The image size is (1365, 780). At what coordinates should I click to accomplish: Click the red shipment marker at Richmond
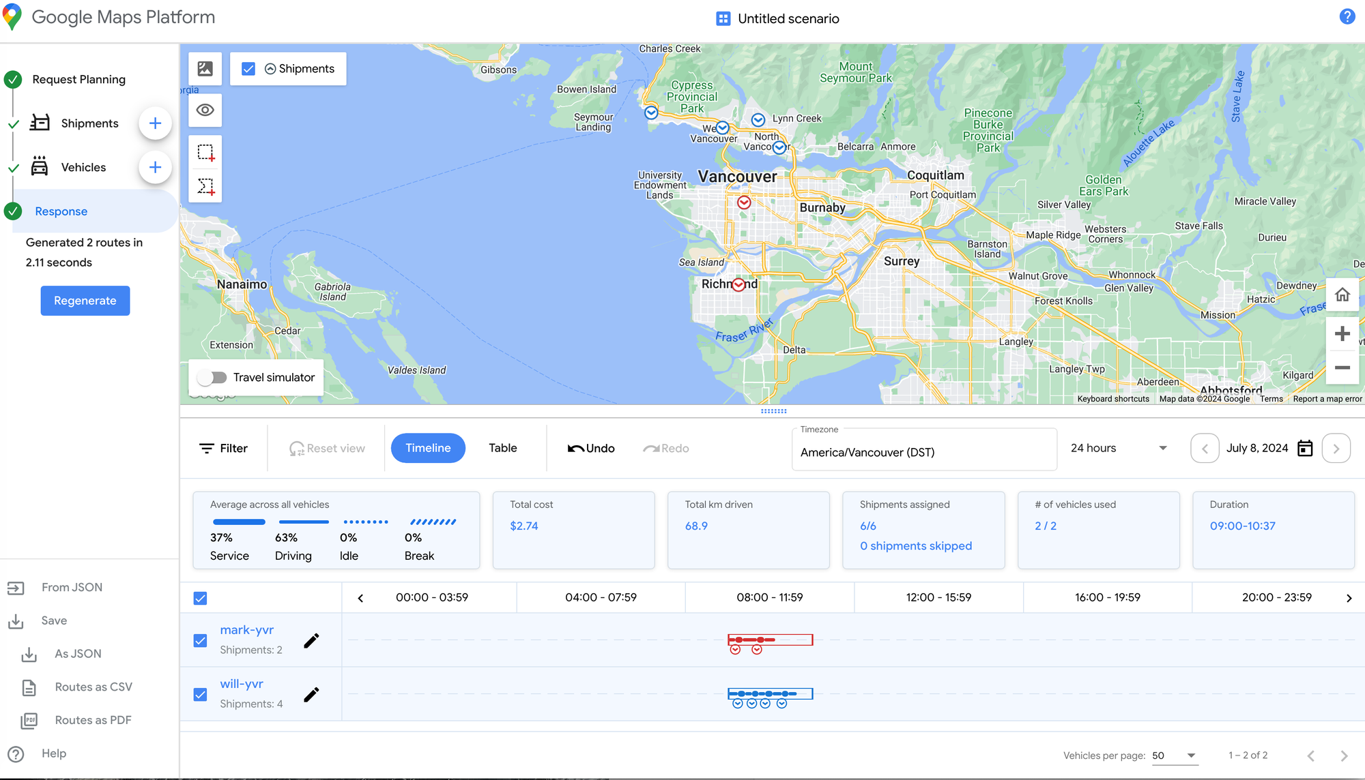tap(738, 285)
